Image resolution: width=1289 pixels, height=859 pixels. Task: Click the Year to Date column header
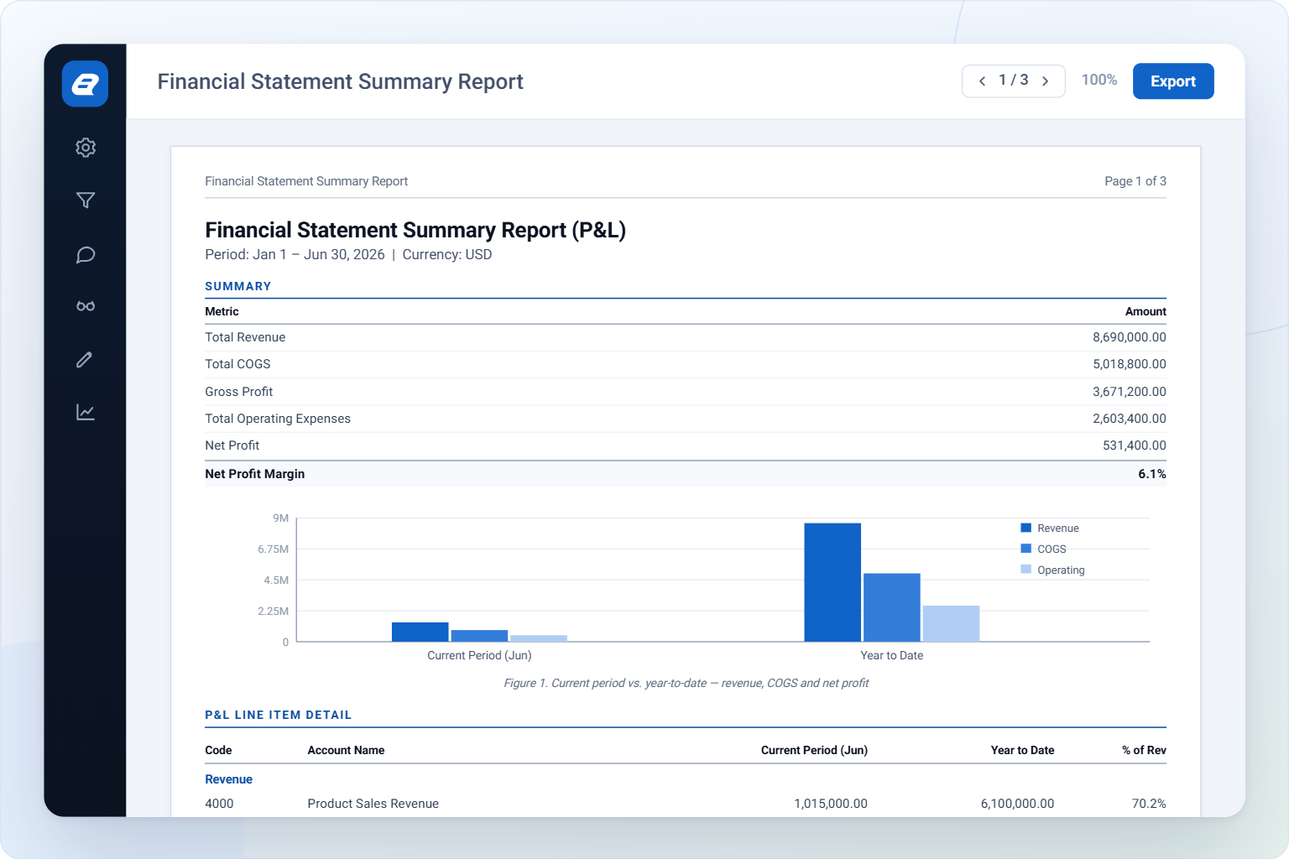(1022, 750)
